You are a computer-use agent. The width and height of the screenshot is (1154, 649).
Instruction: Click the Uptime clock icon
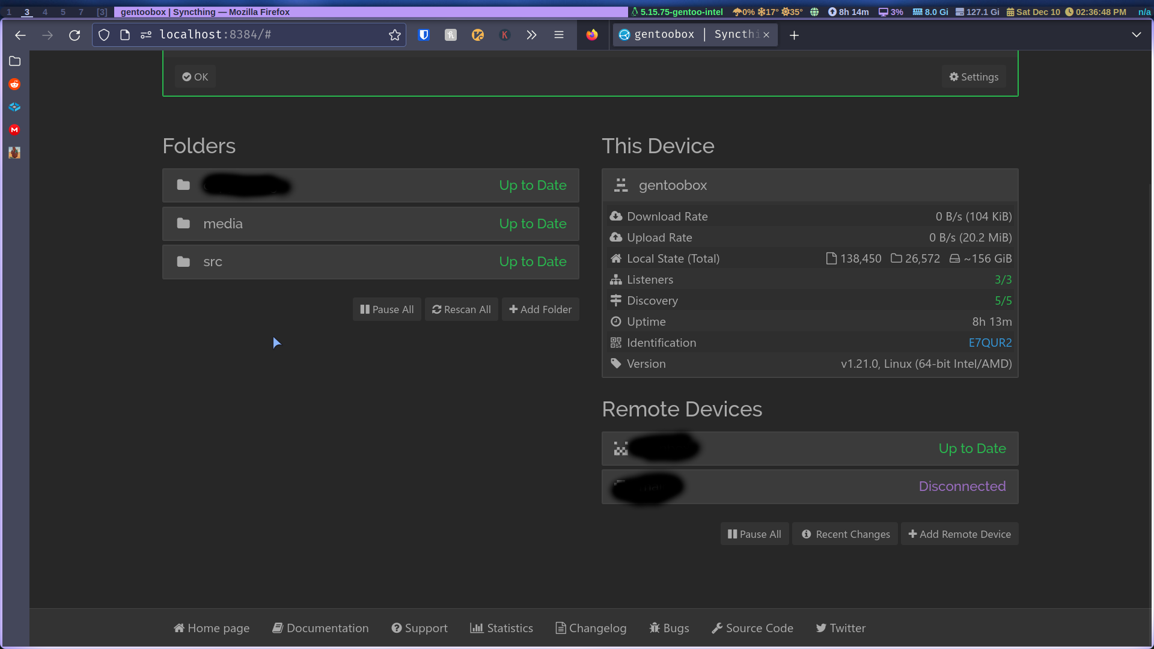point(616,321)
